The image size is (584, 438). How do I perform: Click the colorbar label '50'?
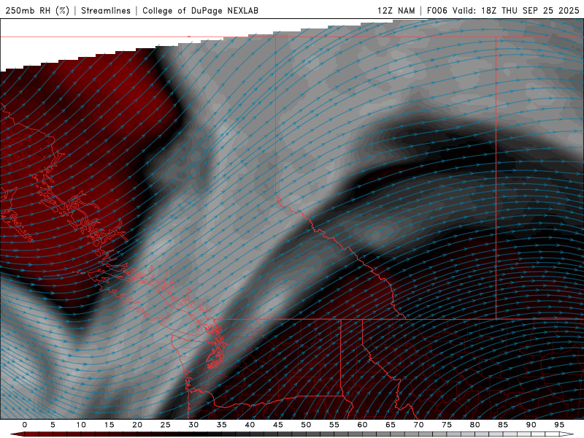click(x=306, y=425)
